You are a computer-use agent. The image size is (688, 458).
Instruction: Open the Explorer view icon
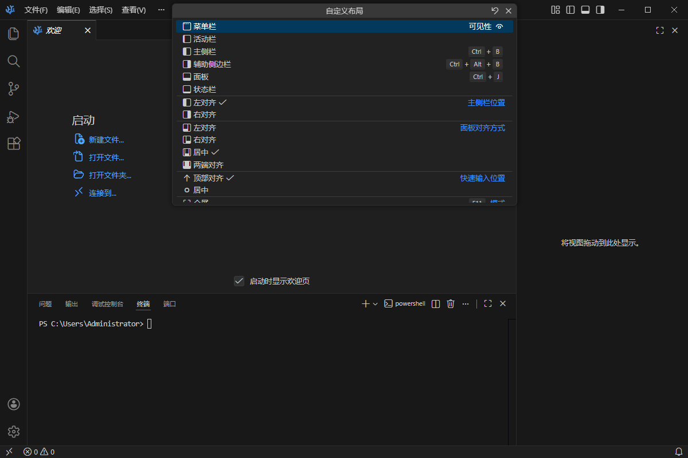[x=13, y=33]
